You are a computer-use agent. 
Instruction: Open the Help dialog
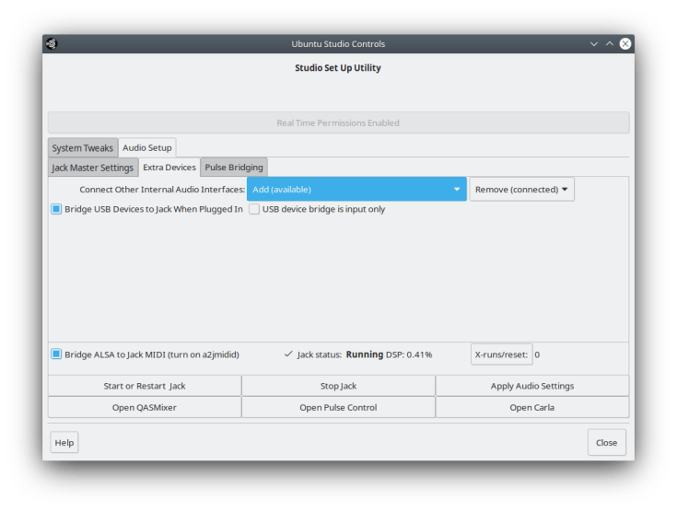click(64, 442)
